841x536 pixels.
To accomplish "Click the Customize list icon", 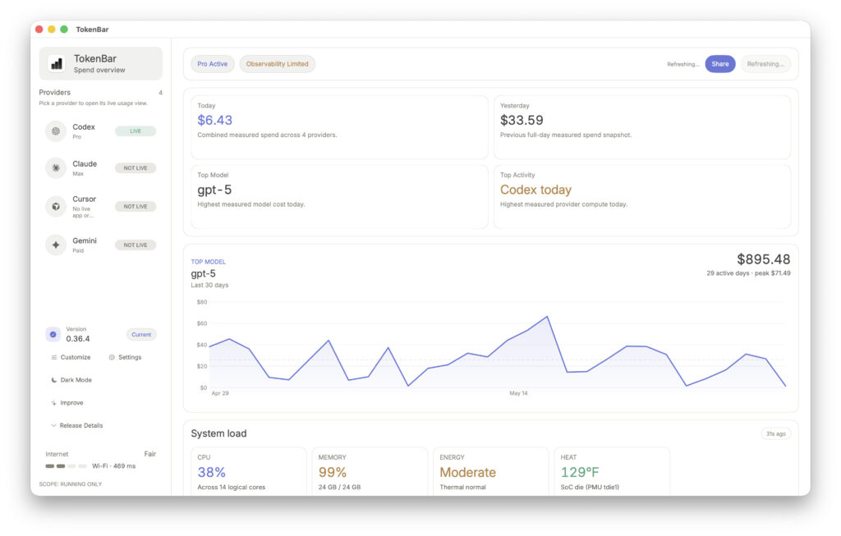I will [x=53, y=358].
